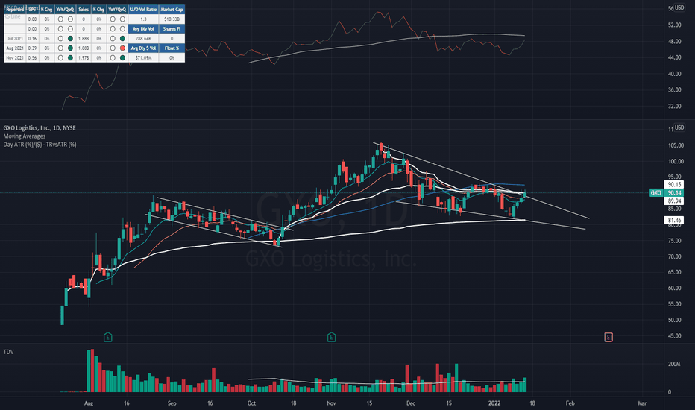Click the 75.00 price axis label
The width and height of the screenshot is (695, 410).
tap(676, 241)
